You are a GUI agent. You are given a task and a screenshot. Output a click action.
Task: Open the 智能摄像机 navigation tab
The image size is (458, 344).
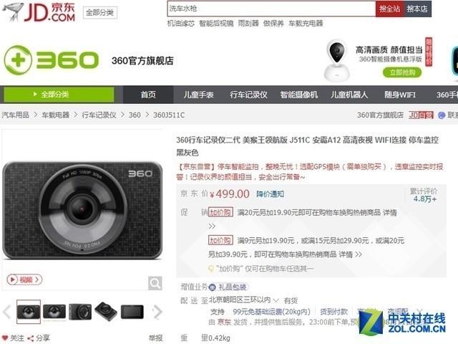299,95
